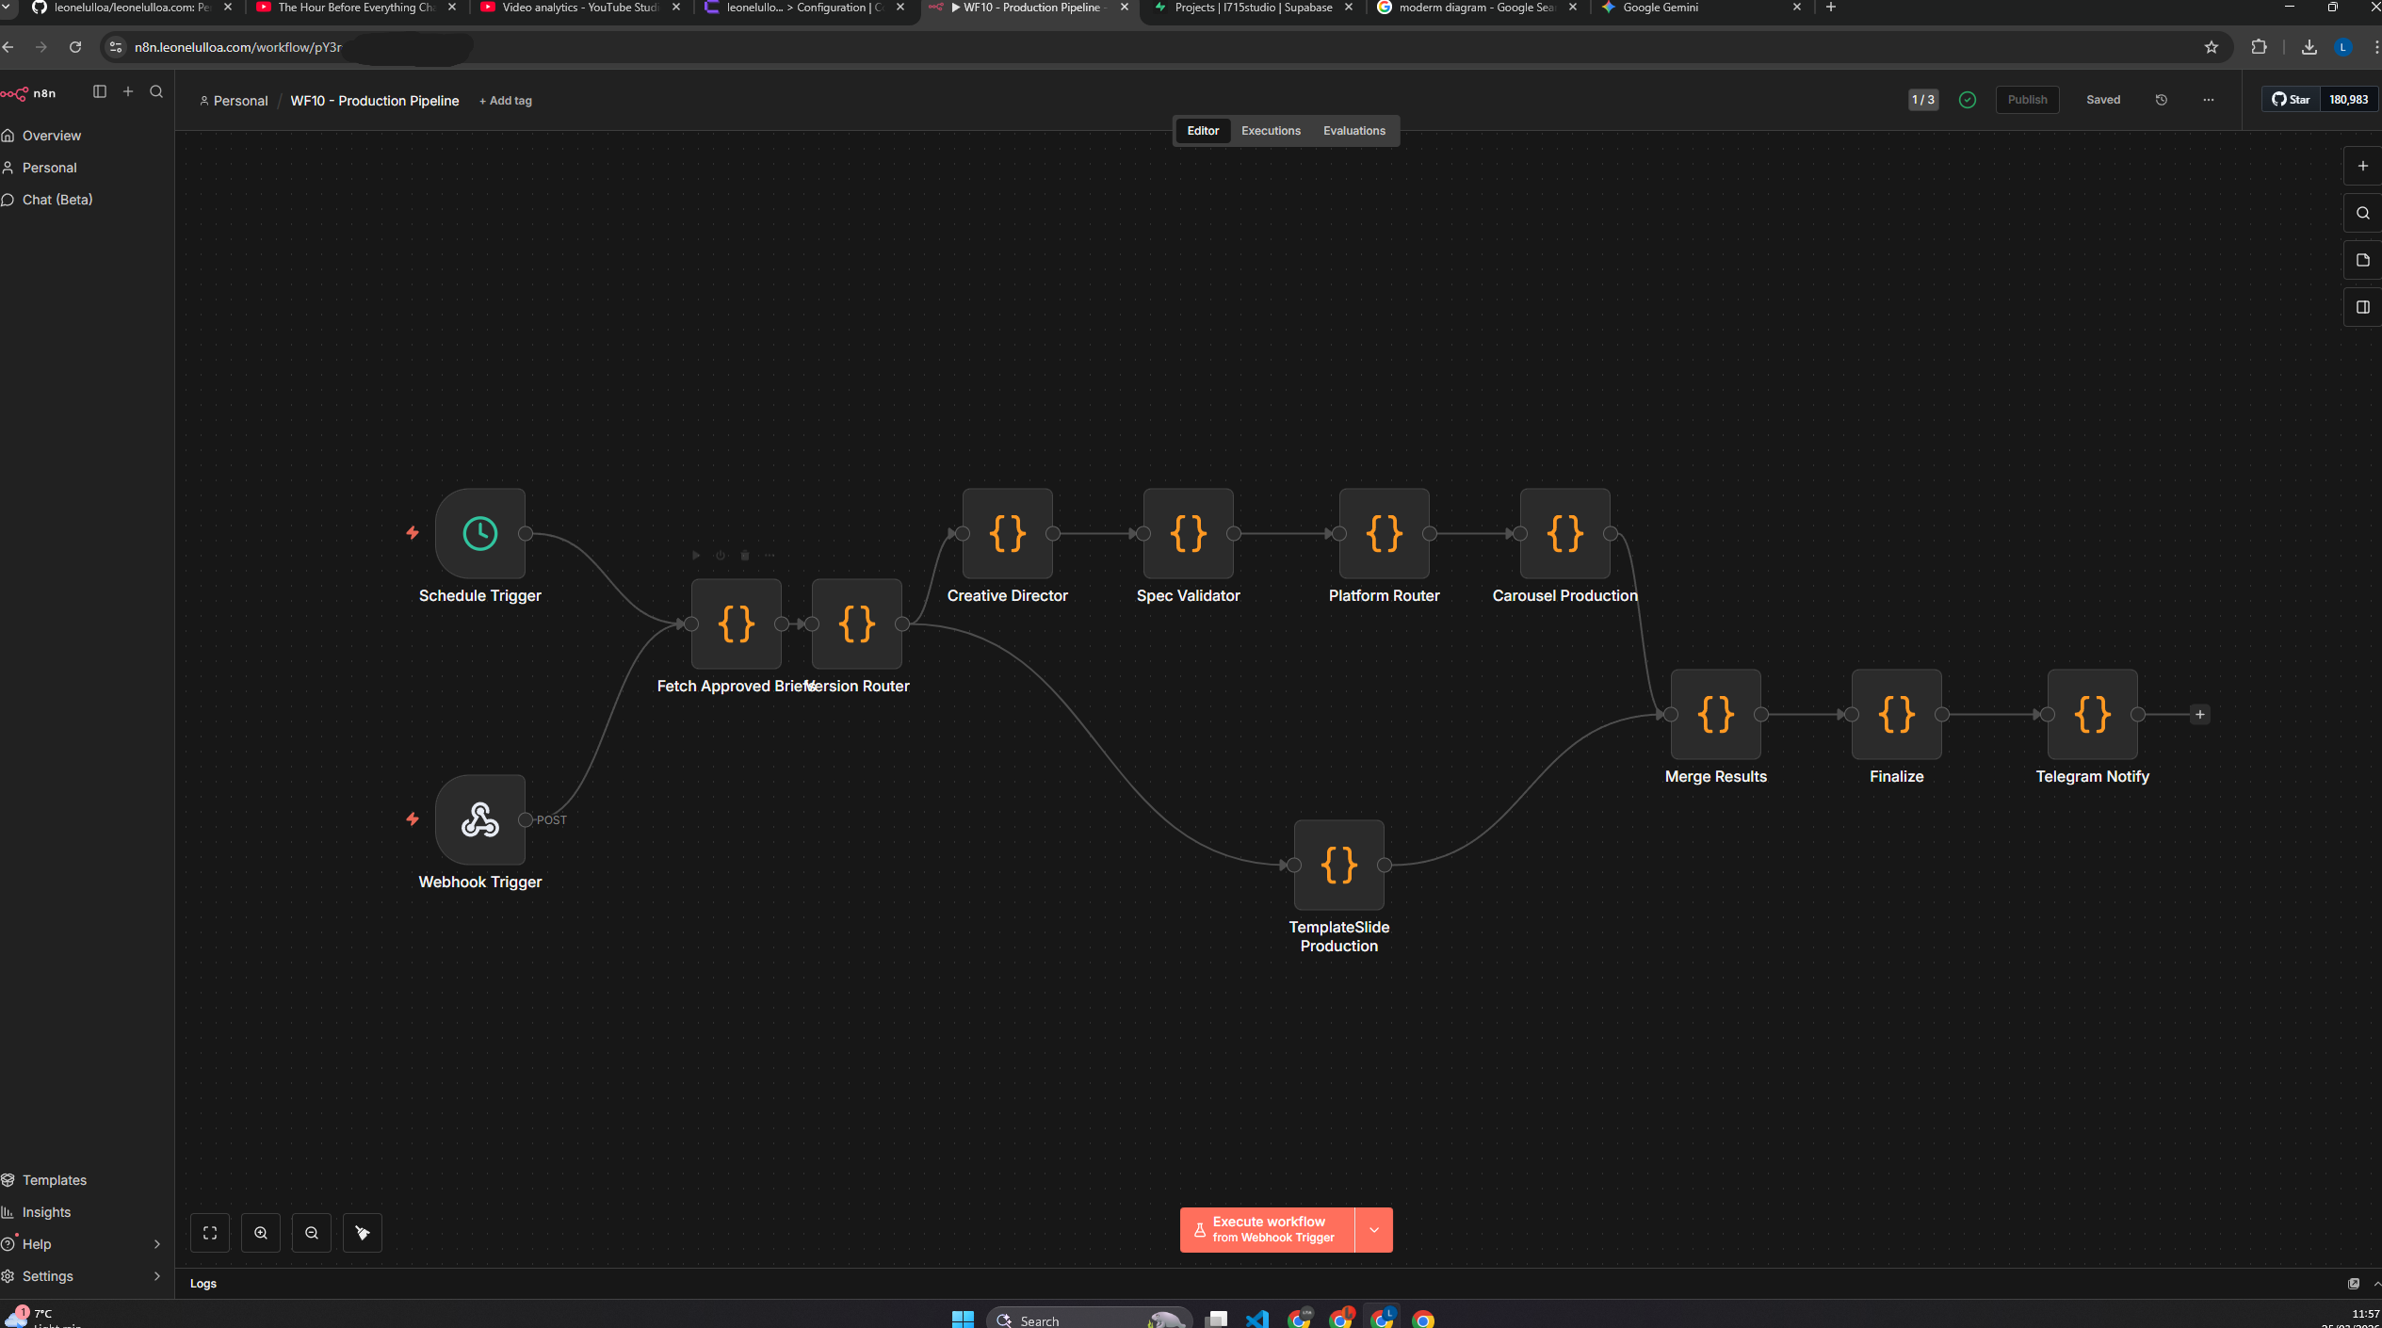Image resolution: width=2382 pixels, height=1328 pixels.
Task: Open the workflow activation checklist showing 1/3
Action: tap(1922, 99)
